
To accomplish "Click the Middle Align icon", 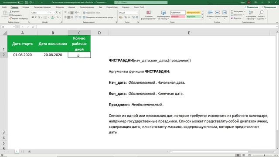I will pyautogui.click(x=69, y=13).
